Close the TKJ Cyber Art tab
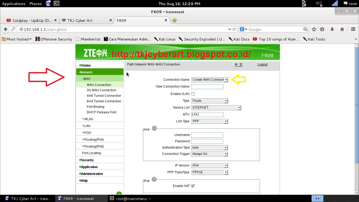This screenshot has width=359, height=202. pos(111,20)
